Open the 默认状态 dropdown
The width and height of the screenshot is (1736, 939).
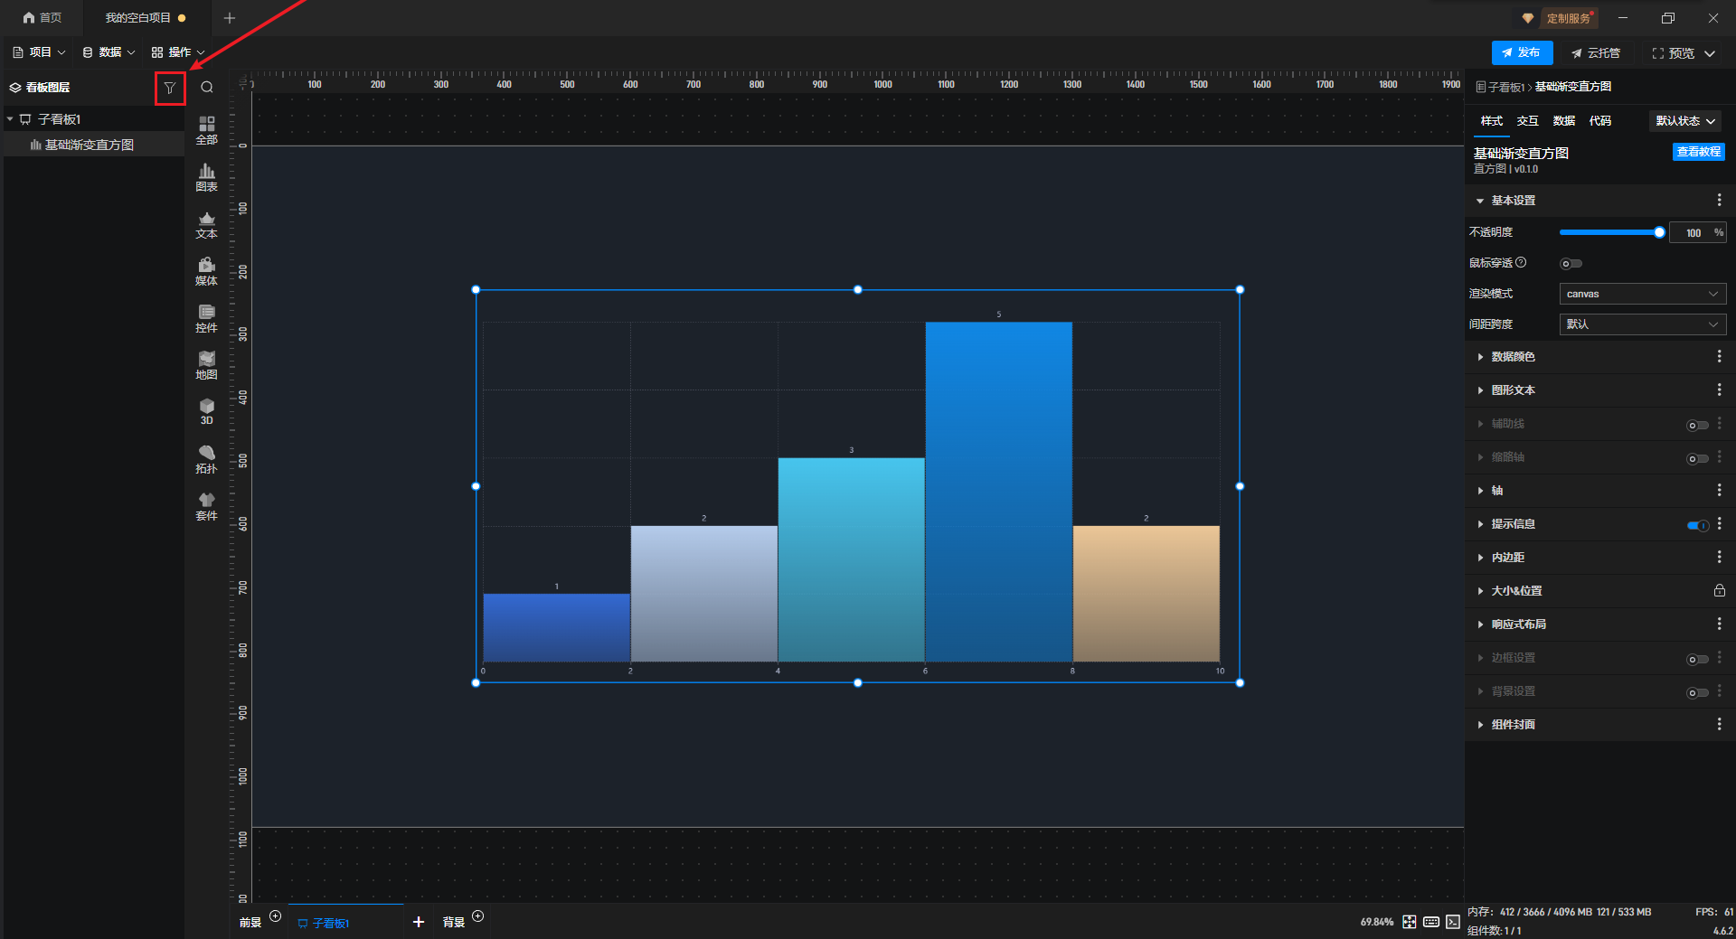click(1685, 121)
